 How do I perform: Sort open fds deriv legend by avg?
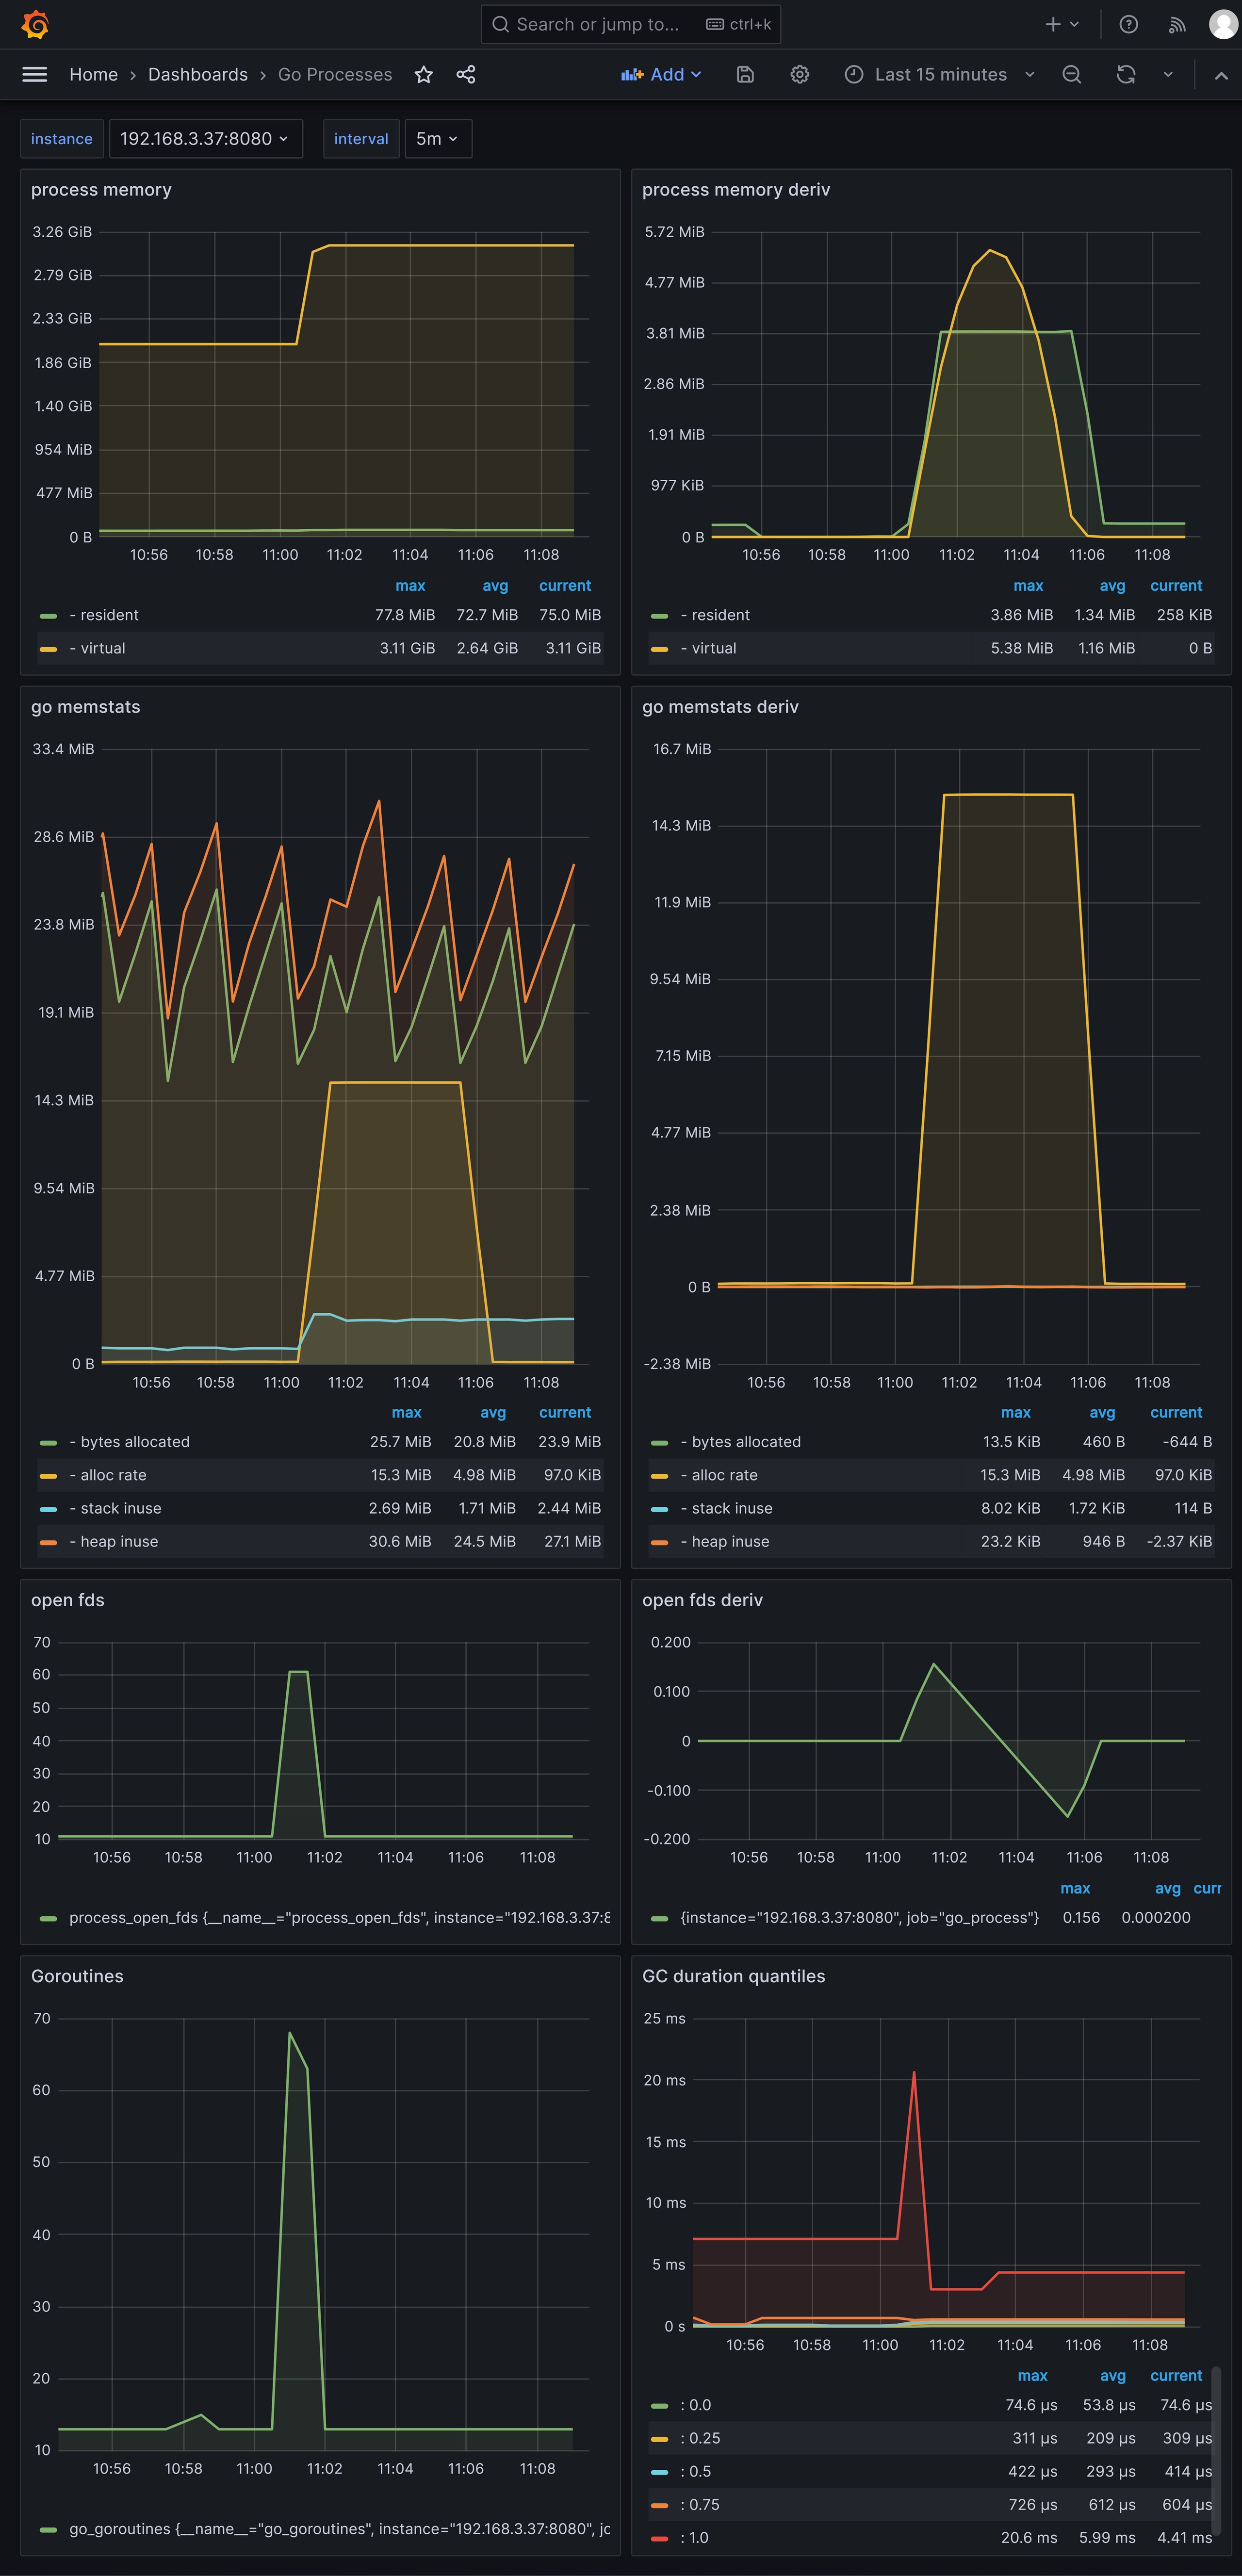coord(1167,1889)
